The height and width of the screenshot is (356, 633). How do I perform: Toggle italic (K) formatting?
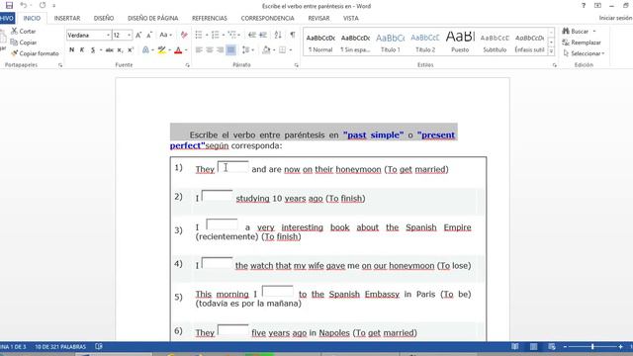[x=82, y=50]
